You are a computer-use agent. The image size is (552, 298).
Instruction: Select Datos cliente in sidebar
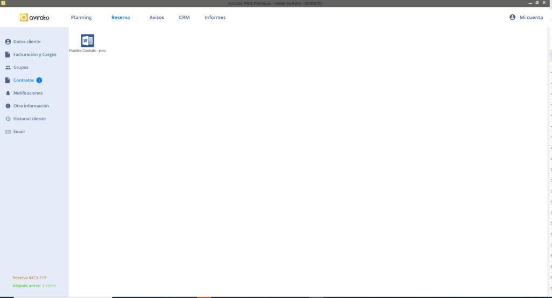(x=27, y=41)
